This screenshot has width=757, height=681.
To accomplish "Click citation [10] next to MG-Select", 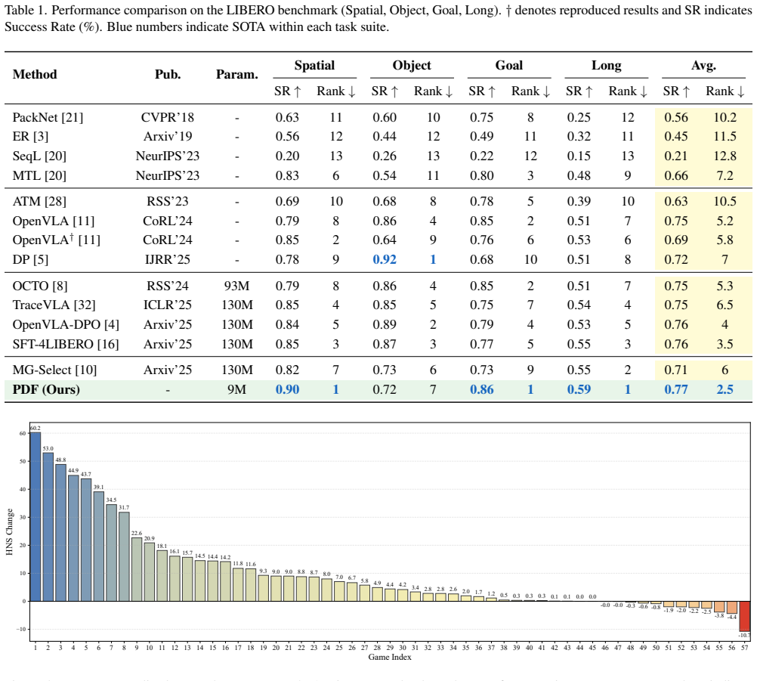I will pyautogui.click(x=86, y=370).
